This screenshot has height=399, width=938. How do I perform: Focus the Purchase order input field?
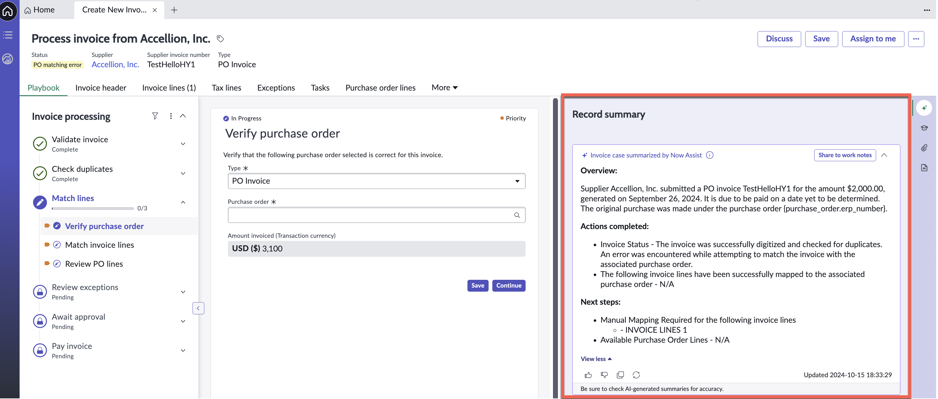click(377, 215)
